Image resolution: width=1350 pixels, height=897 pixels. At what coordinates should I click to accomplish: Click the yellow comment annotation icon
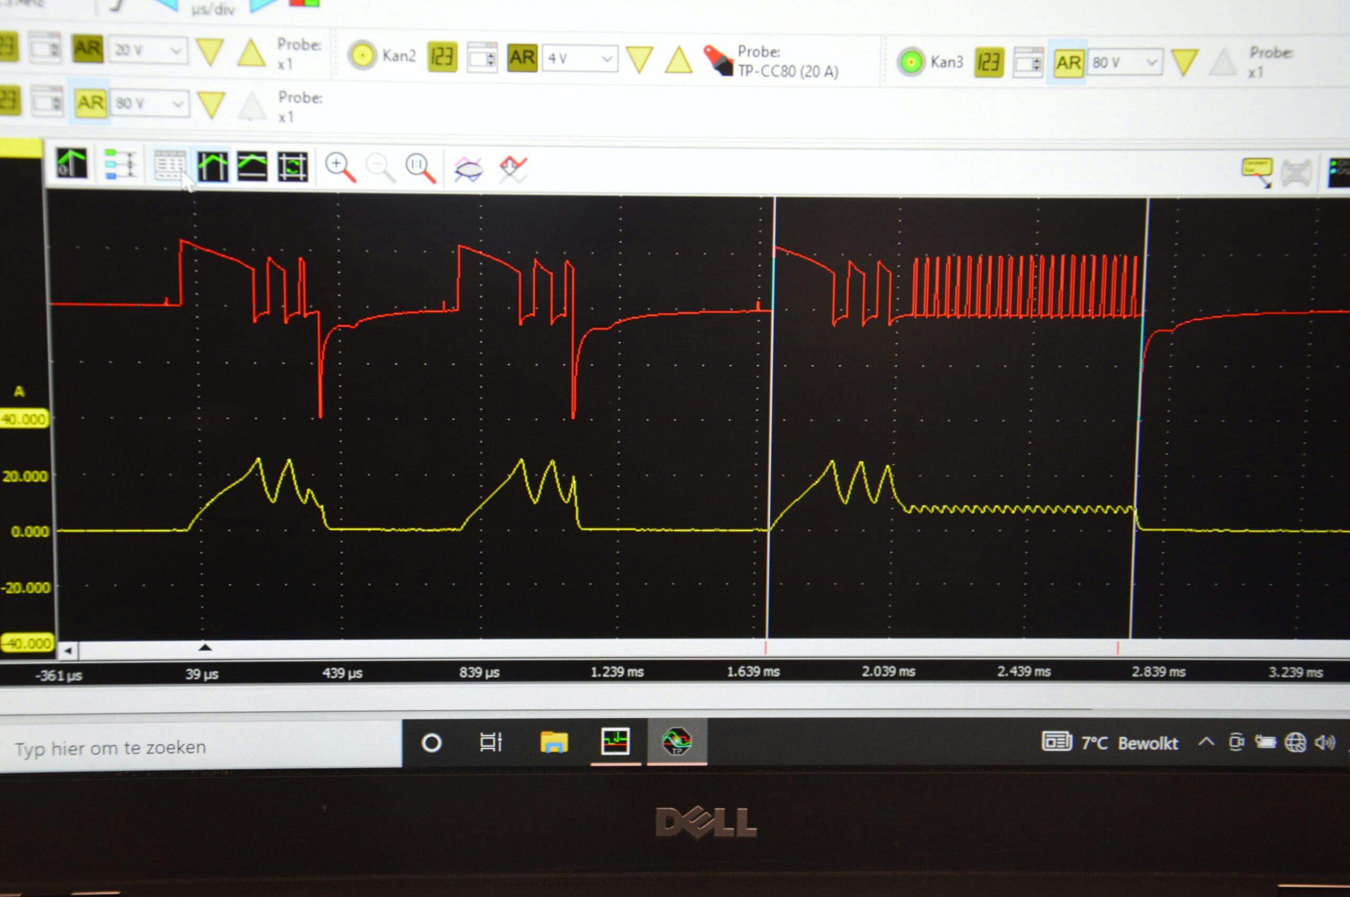[x=1257, y=172]
